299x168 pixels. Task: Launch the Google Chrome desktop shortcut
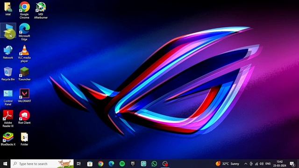coord(24,10)
